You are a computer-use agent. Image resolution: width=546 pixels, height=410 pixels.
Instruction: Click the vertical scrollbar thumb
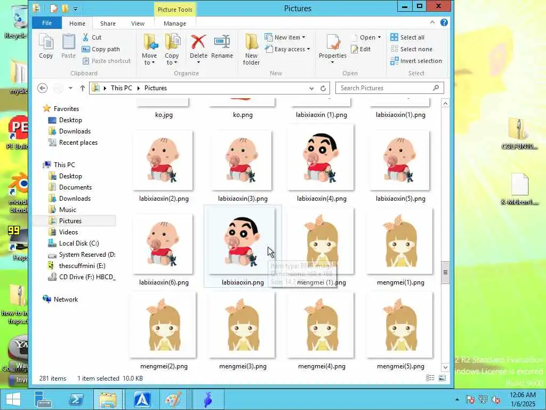[x=445, y=272]
